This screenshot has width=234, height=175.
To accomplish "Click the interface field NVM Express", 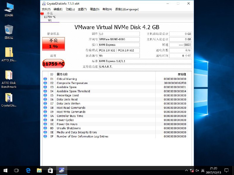I will pos(119,45).
